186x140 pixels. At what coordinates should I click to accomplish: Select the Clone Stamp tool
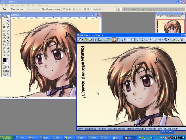pyautogui.click(x=4, y=34)
